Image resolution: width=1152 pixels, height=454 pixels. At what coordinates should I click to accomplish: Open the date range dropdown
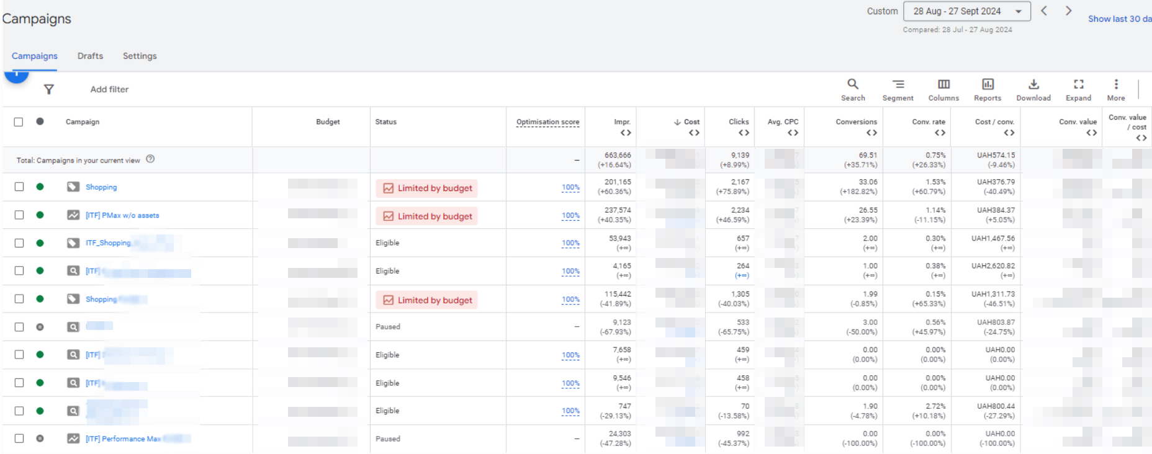click(966, 11)
